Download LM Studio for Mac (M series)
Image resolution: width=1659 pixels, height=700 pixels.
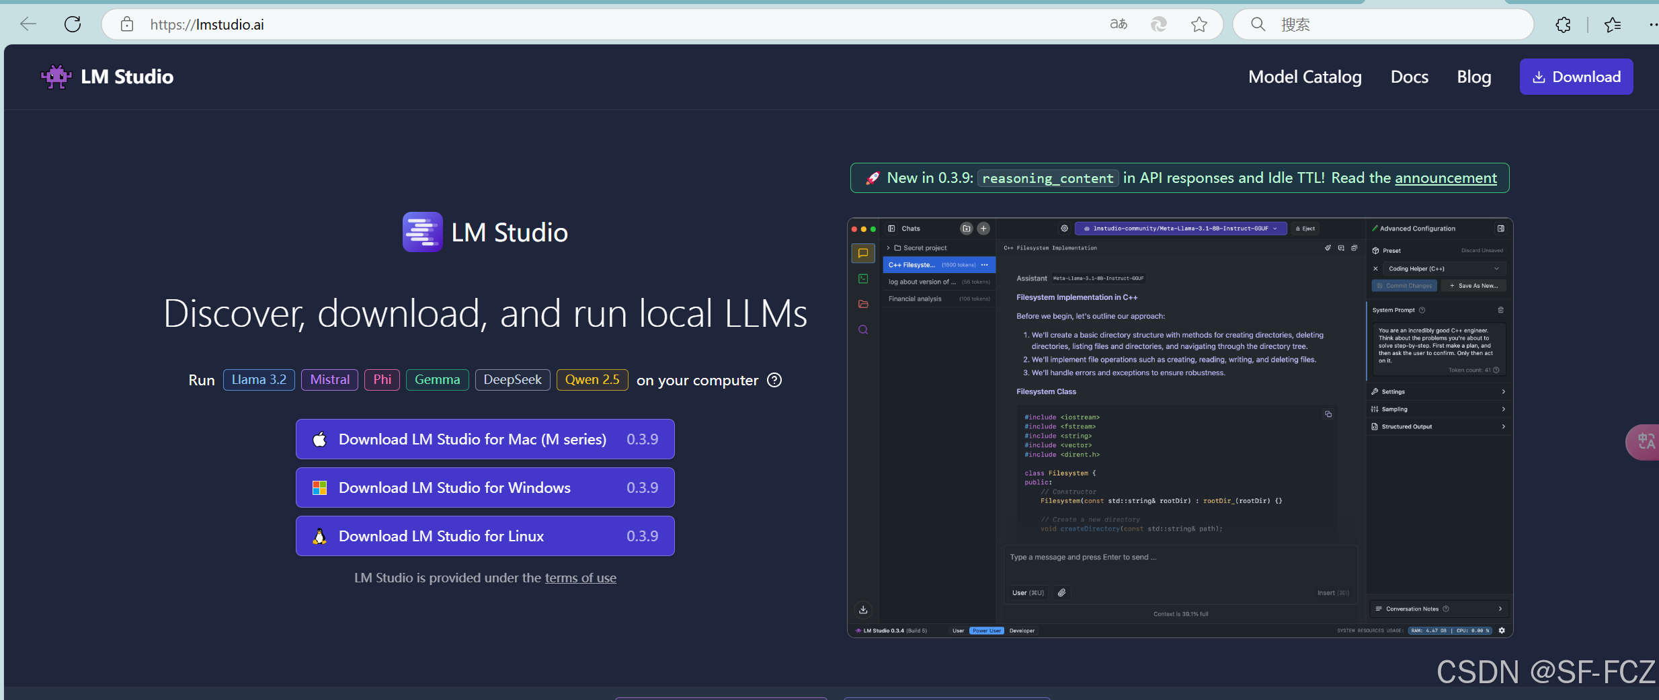tap(485, 439)
